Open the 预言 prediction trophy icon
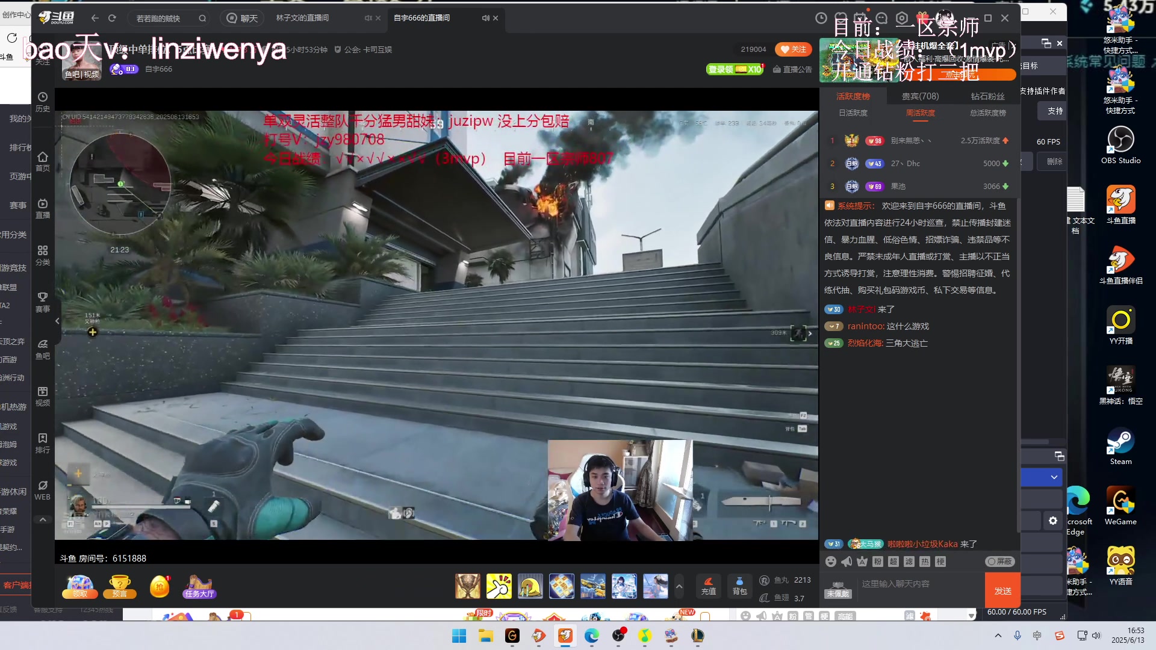This screenshot has width=1156, height=650. (120, 586)
